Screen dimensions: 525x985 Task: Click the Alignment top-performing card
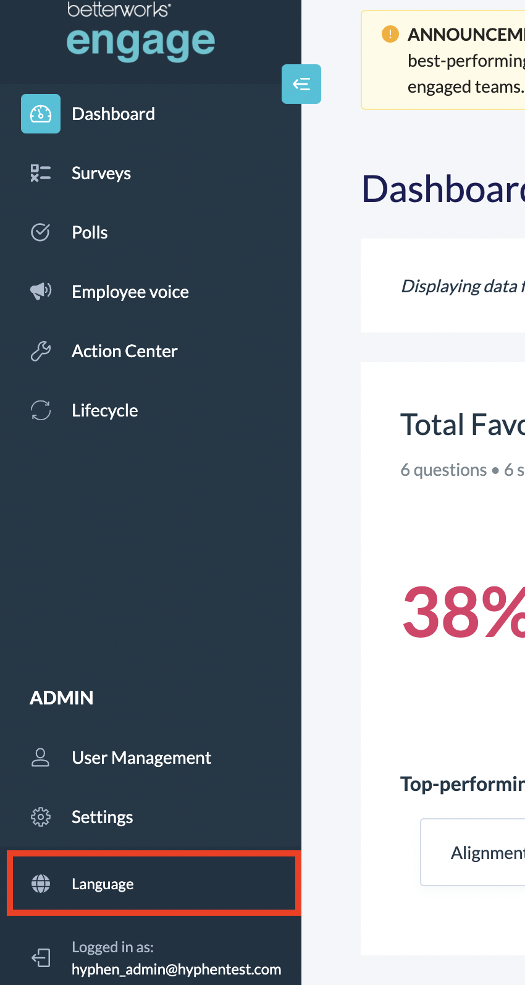472,852
